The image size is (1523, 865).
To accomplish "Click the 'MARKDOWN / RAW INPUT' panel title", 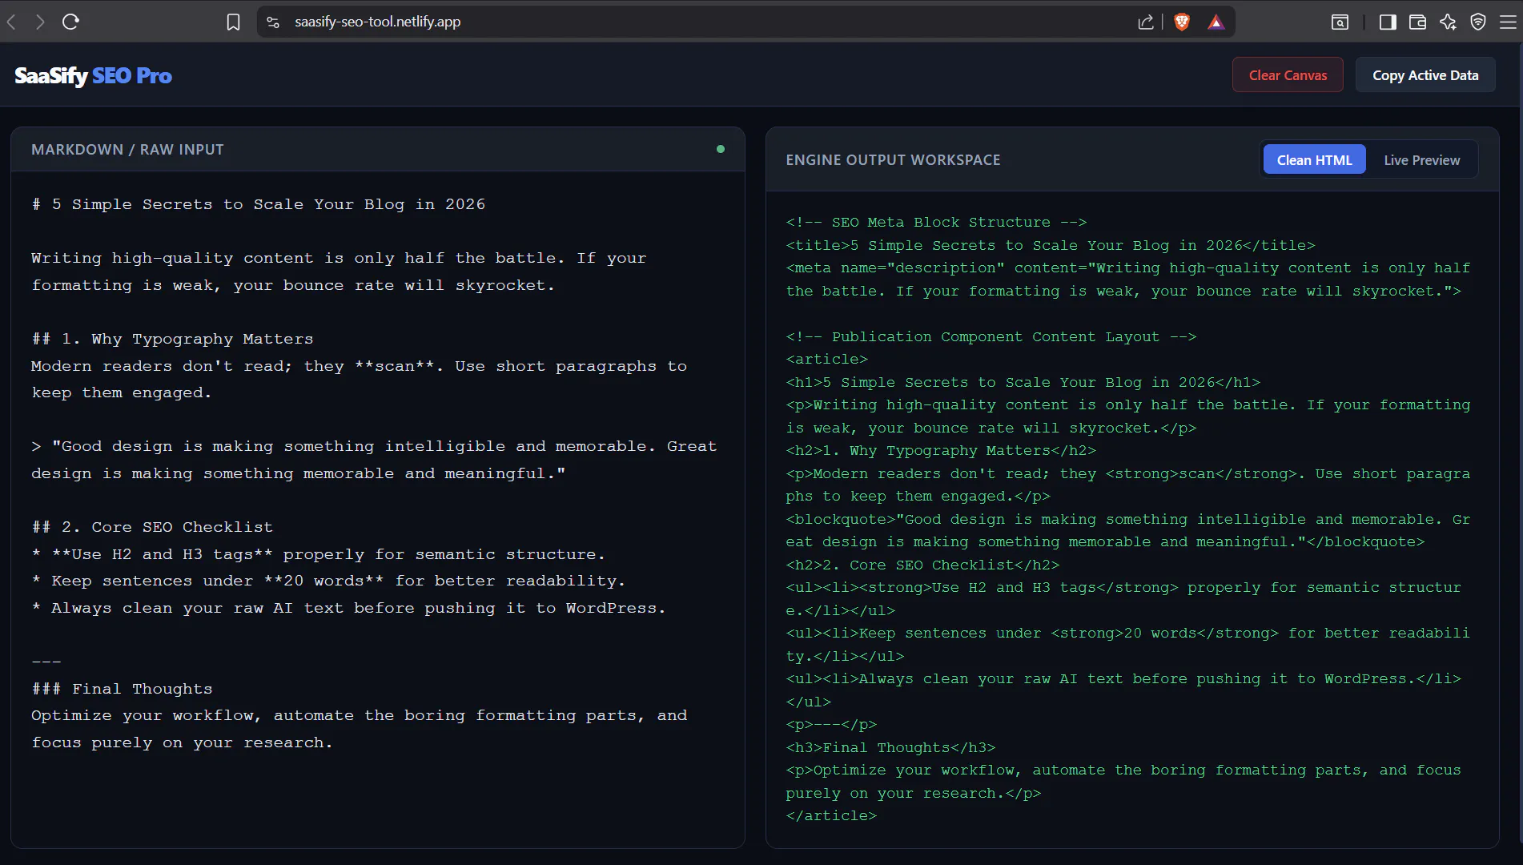I will (127, 149).
